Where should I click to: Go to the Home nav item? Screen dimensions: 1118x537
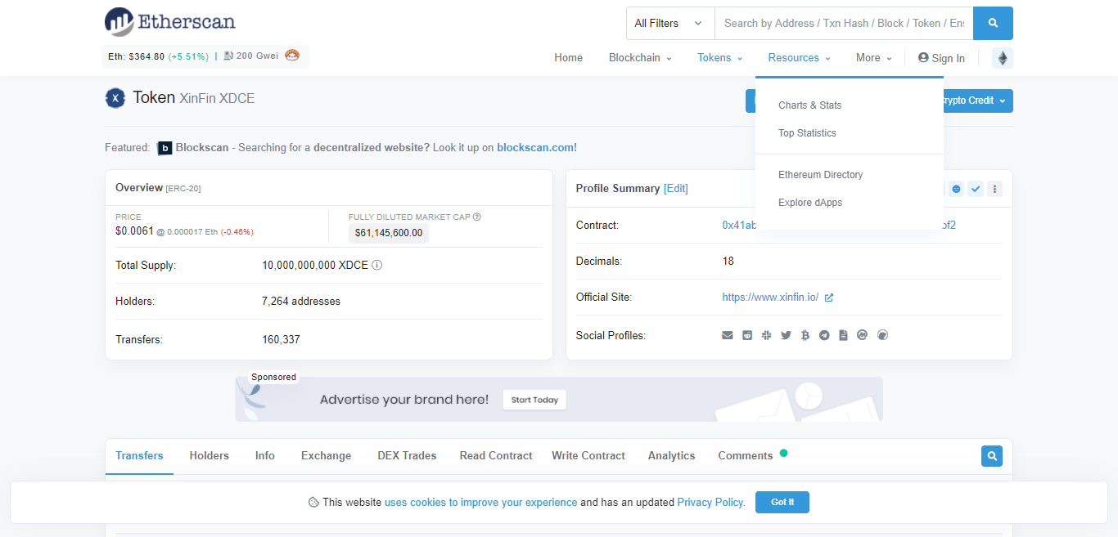click(x=569, y=58)
